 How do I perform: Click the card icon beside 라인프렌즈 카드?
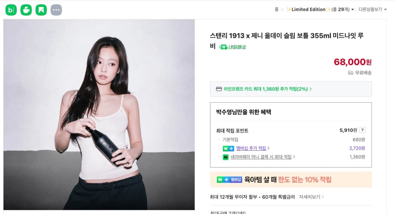(x=219, y=89)
